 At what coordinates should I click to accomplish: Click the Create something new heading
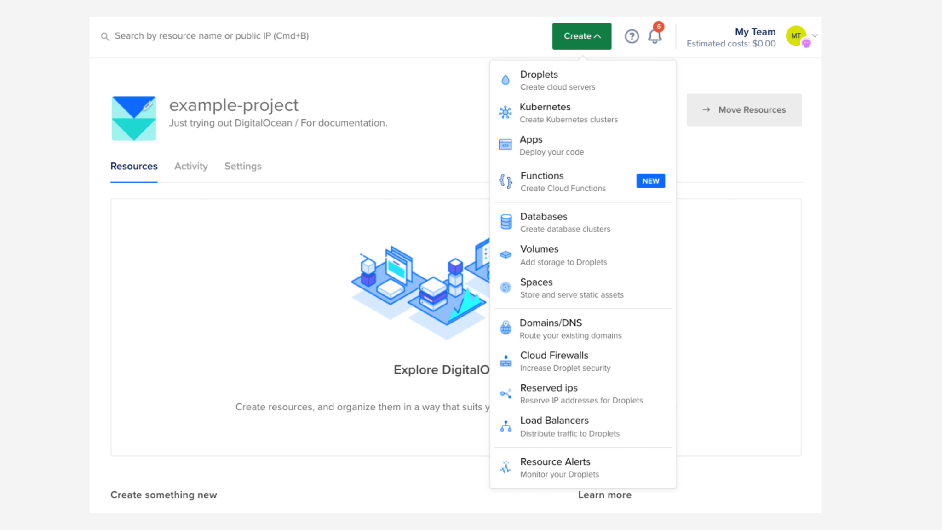(x=164, y=495)
